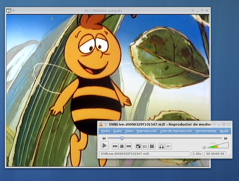239x181 pixels.
Task: Skip to the previous media item
Action: (x=115, y=146)
